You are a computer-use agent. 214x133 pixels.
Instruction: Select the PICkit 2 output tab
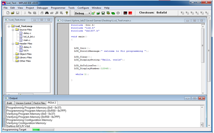52,103
